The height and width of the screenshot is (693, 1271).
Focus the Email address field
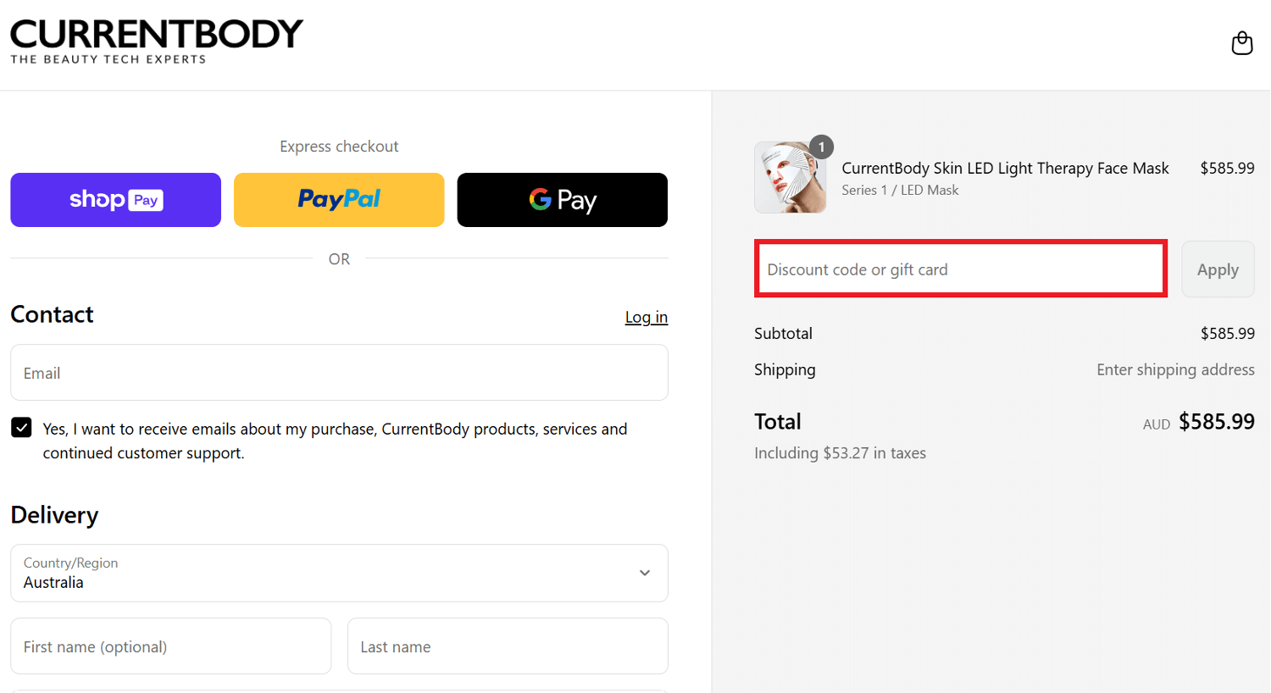point(339,373)
